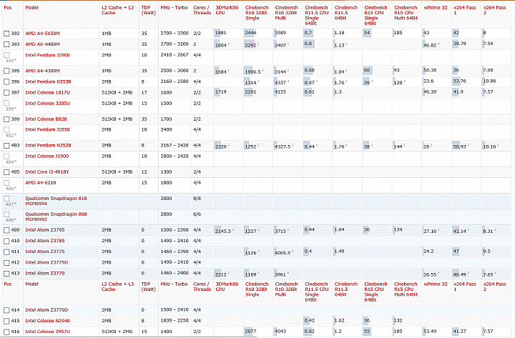Sort by Cinebench R15 CPU Multi 64Bit top header
The width and height of the screenshot is (515, 338).
point(406,13)
